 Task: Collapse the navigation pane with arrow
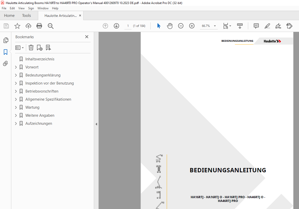click(x=96, y=124)
